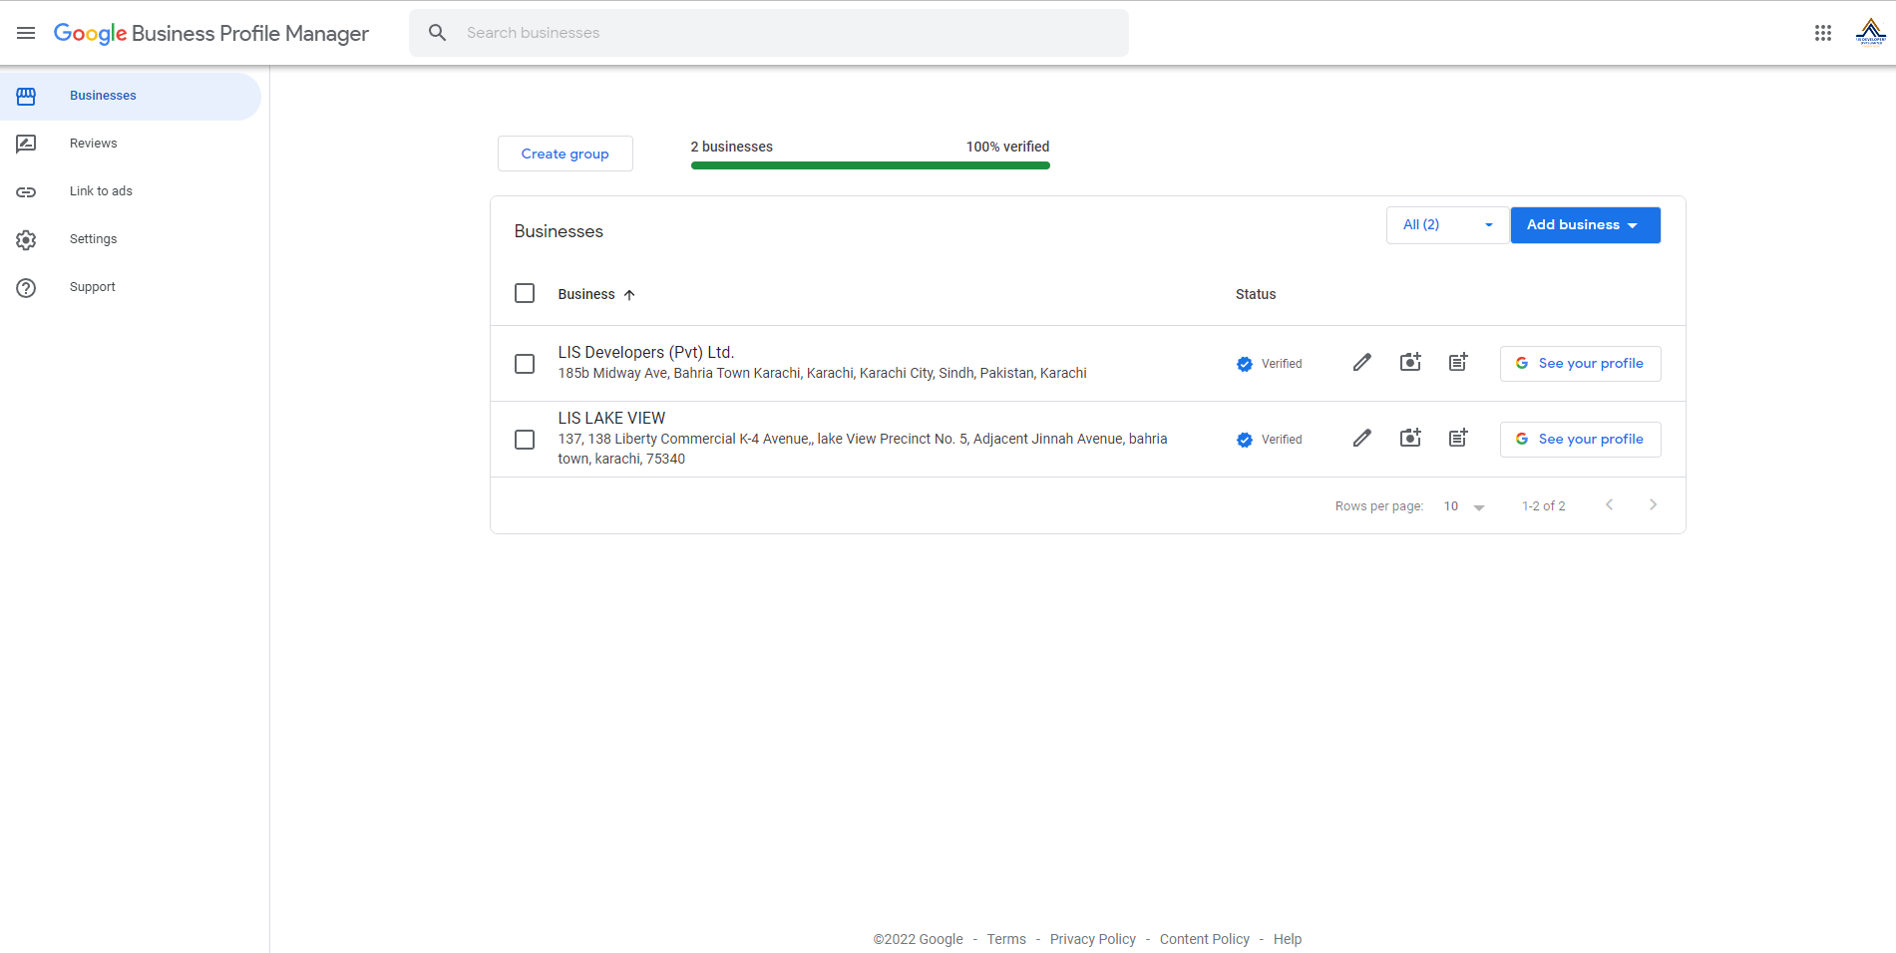This screenshot has height=953, width=1896.
Task: Click the 137, 138 Liberty Commercial address text
Action: coord(863,449)
